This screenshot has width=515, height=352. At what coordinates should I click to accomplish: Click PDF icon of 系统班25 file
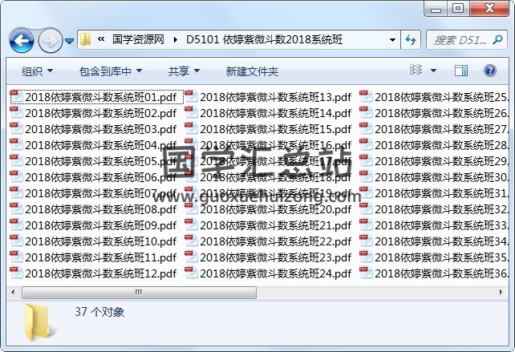coord(366,96)
